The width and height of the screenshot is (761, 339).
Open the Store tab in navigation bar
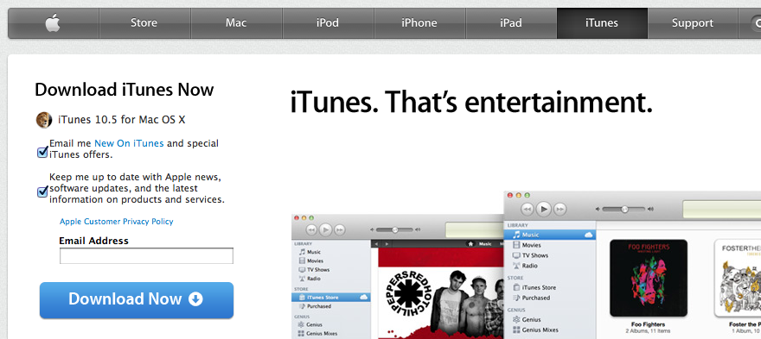coord(144,22)
